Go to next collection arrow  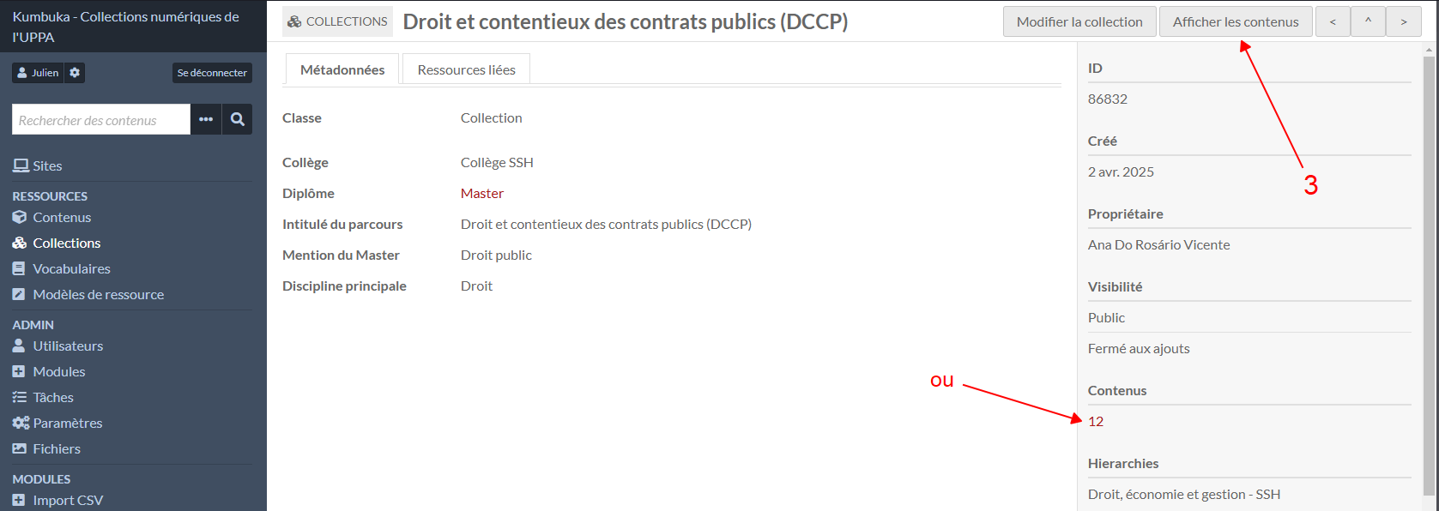(1404, 22)
